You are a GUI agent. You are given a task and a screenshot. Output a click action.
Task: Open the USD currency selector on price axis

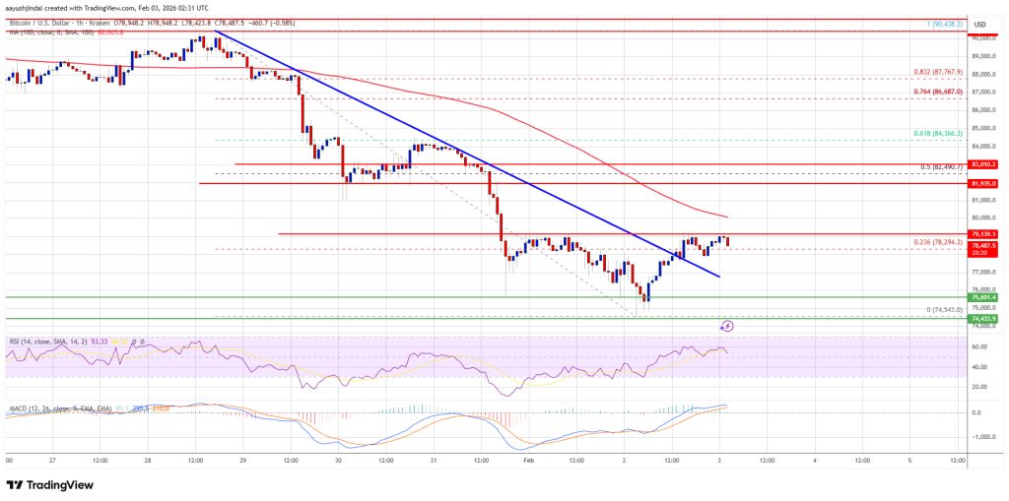point(980,25)
